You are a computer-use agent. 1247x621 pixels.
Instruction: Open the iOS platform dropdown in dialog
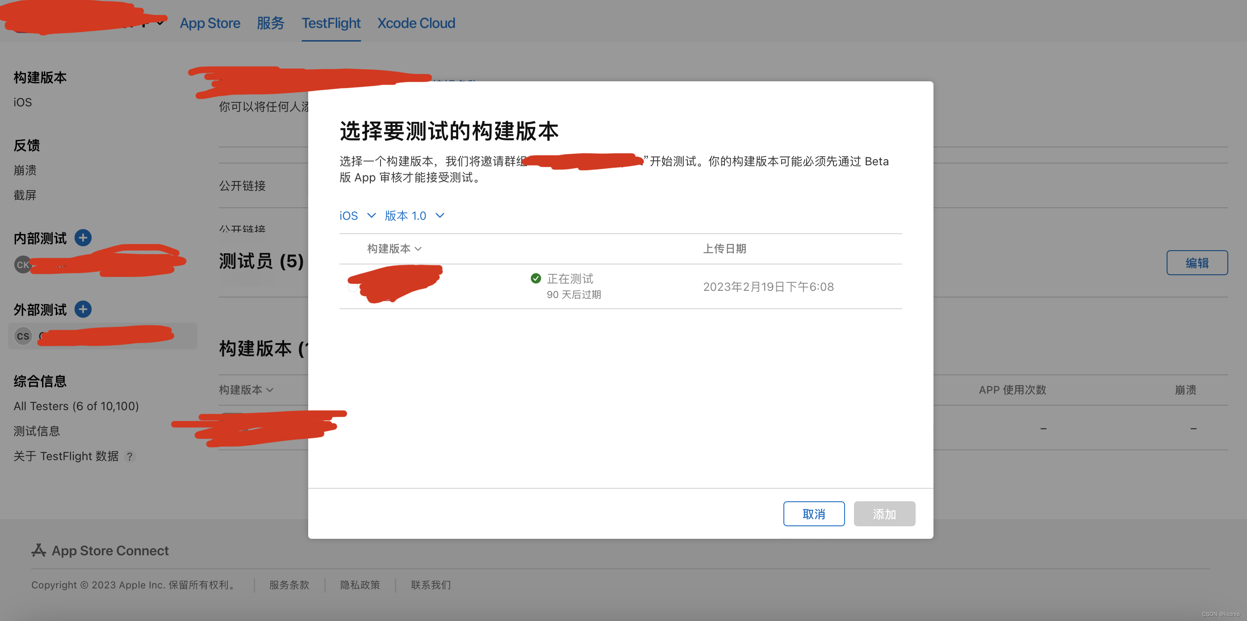(357, 215)
